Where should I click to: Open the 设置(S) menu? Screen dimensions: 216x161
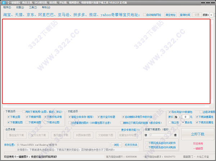tap(20, 7)
